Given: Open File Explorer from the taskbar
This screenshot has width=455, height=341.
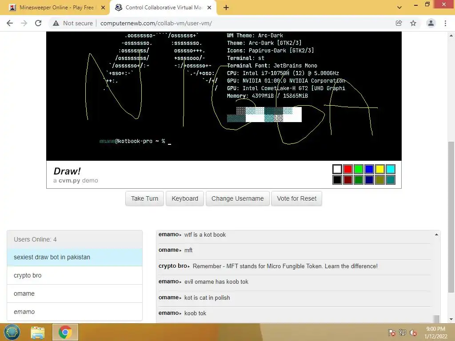Looking at the screenshot, I should 38,332.
